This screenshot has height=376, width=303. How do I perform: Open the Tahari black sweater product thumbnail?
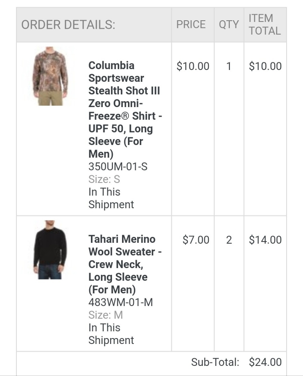coord(50,250)
